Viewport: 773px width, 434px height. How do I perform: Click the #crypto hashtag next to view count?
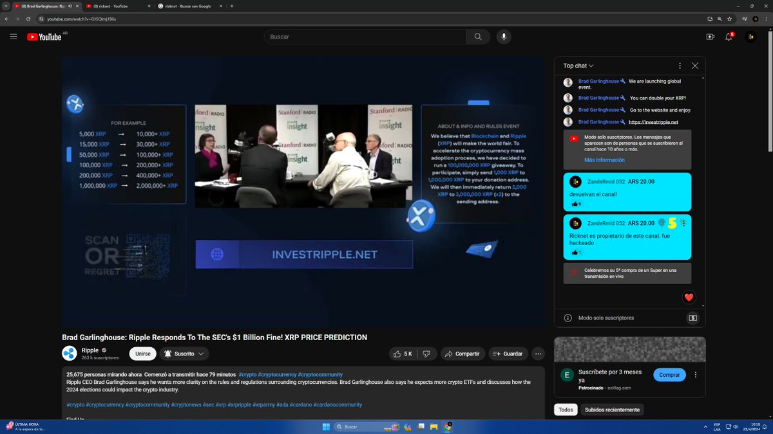pos(247,374)
